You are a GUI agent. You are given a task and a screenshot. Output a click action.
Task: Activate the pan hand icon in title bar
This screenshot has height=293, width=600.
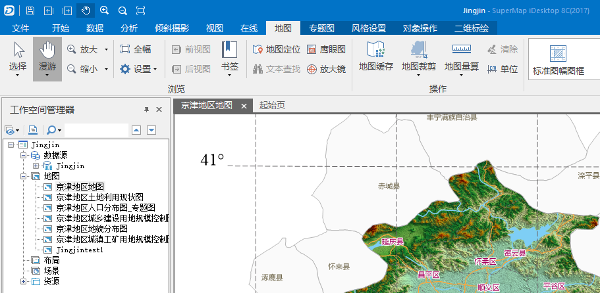[x=86, y=11]
